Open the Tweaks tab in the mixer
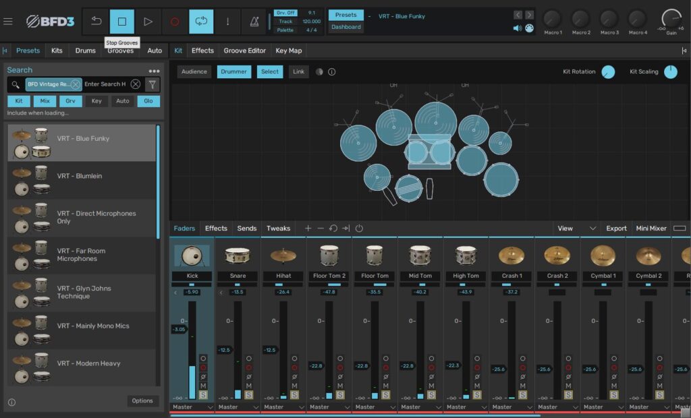This screenshot has height=418, width=691. coord(278,229)
